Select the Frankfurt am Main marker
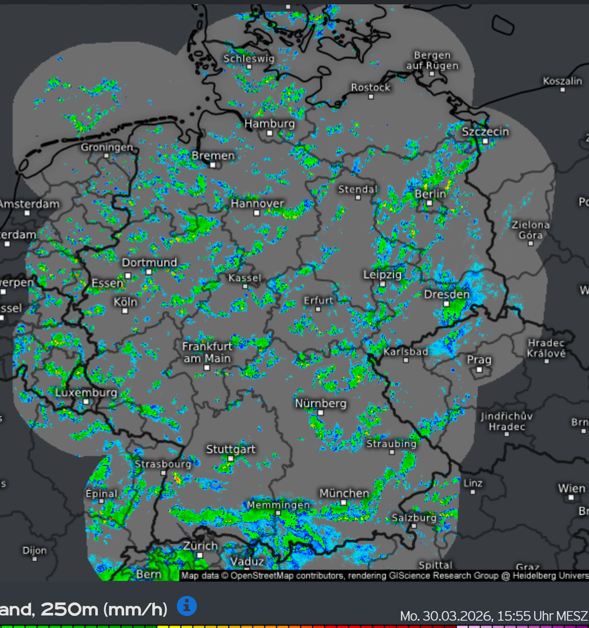The image size is (589, 628). point(207,368)
